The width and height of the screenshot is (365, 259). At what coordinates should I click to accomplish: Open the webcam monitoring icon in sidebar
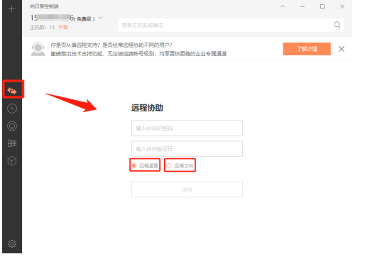point(12,126)
